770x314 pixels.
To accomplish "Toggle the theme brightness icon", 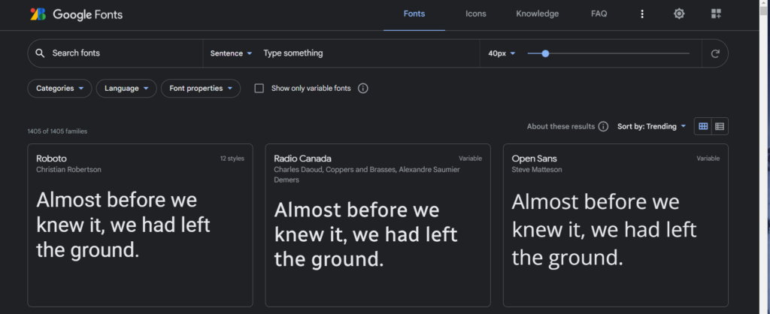I will 679,14.
